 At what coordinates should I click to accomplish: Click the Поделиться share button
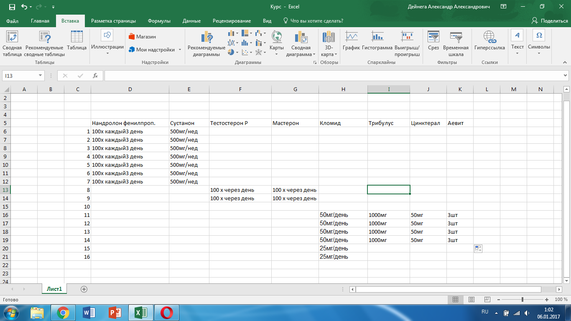tap(549, 21)
